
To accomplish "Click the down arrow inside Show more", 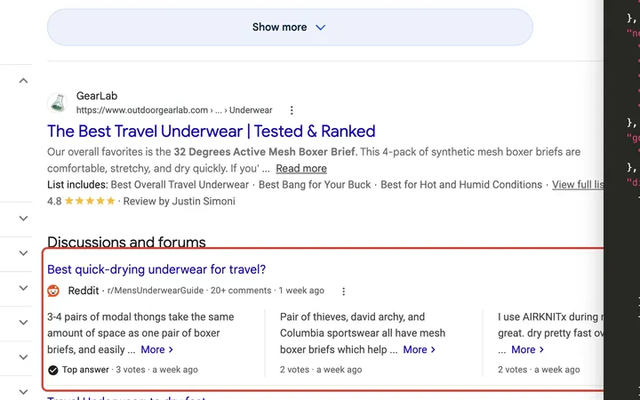I will 320,28.
